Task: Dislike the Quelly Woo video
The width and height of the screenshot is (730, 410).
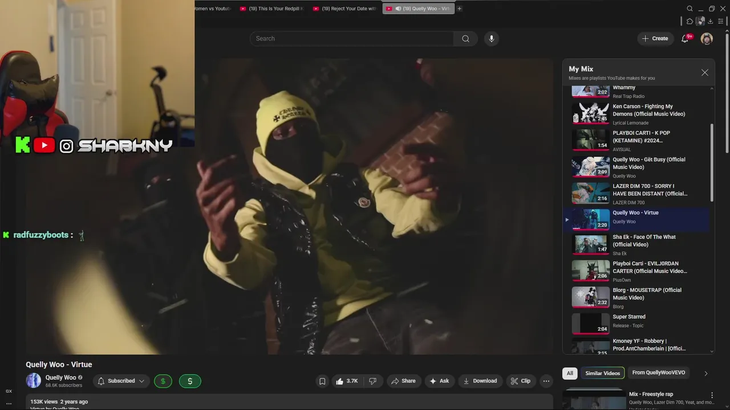Action: coord(373,381)
